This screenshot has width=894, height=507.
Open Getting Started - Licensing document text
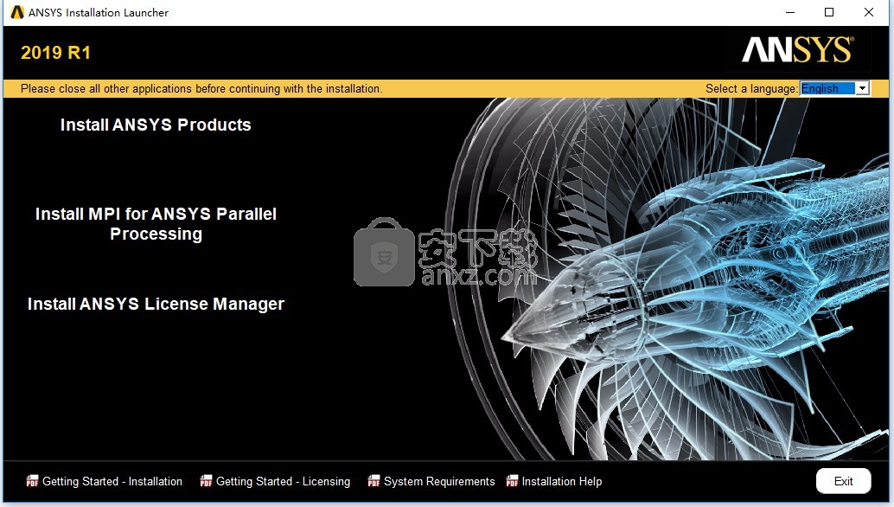(283, 481)
